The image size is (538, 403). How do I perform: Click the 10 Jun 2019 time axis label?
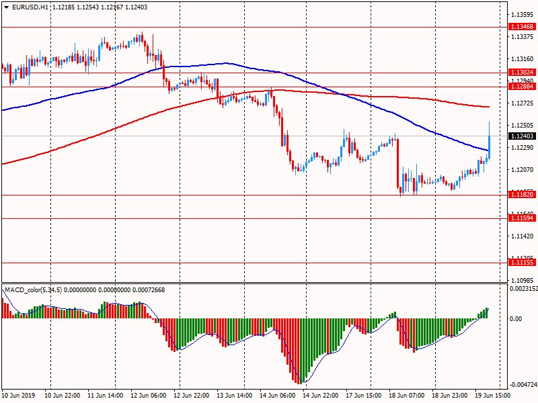point(19,396)
